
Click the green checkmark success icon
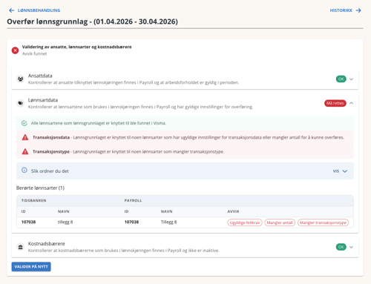pyautogui.click(x=24, y=123)
